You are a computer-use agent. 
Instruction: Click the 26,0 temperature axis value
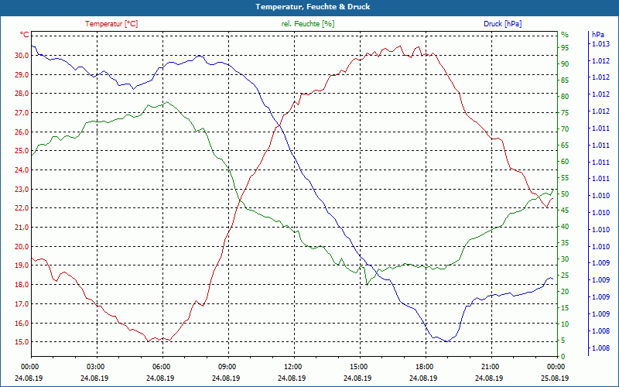(22, 132)
